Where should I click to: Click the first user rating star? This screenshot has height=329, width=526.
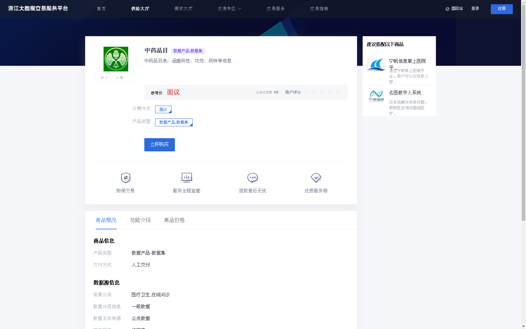(x=306, y=92)
